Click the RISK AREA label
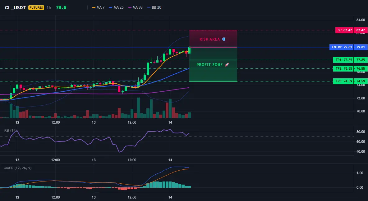368x201 pixels. [210, 39]
